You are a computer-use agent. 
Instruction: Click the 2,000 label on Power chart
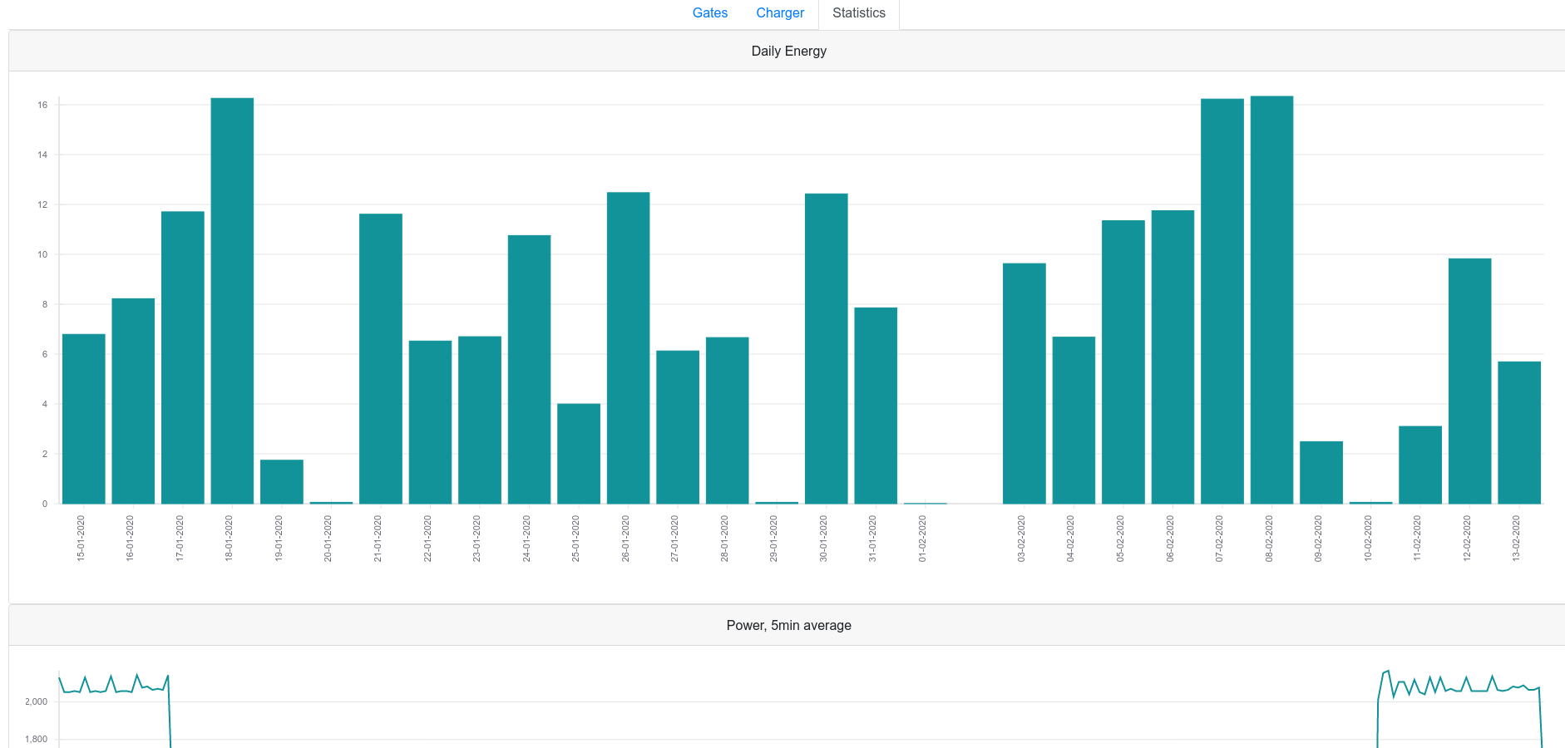36,701
